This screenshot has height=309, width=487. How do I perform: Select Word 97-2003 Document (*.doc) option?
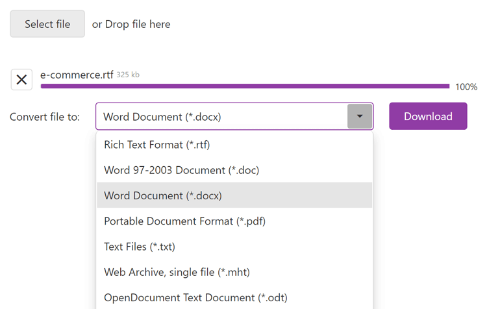coord(181,170)
